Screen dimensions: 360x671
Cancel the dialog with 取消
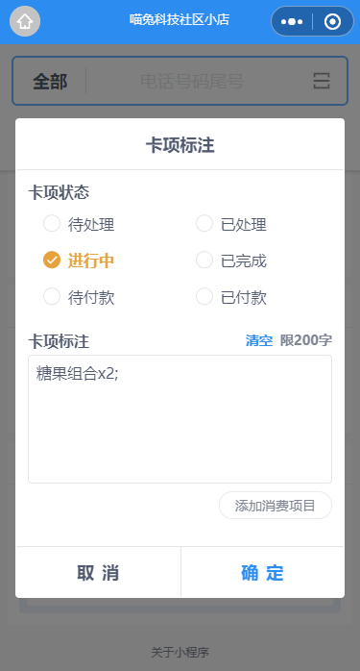tap(98, 573)
